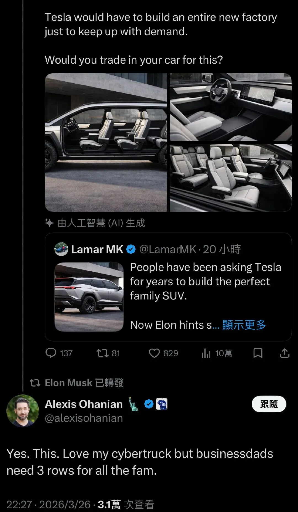Open the three-row seats image
Image resolution: width=298 pixels, height=512 pixels.
point(231,178)
